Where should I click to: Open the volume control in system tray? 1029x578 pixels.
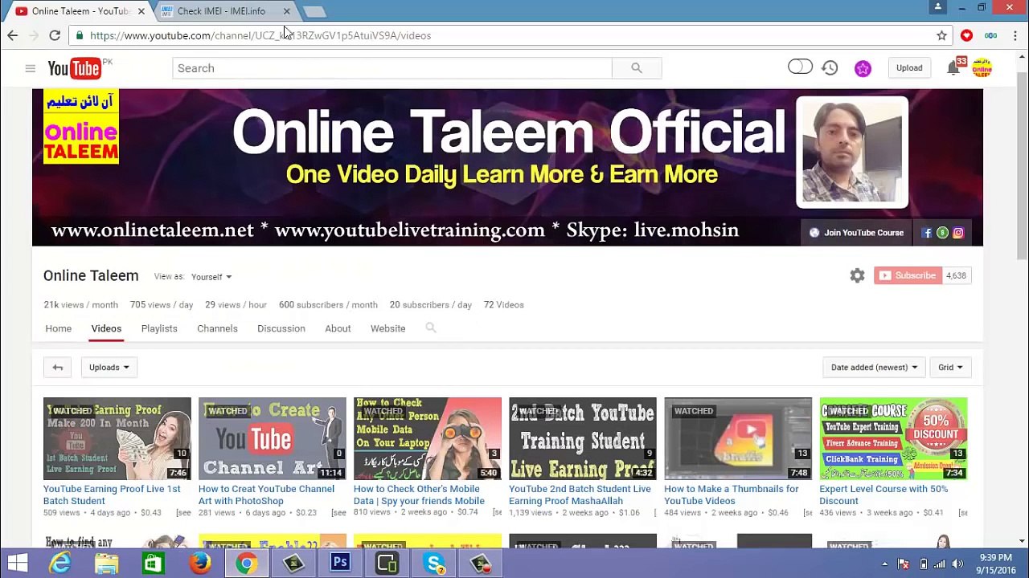pos(957,564)
